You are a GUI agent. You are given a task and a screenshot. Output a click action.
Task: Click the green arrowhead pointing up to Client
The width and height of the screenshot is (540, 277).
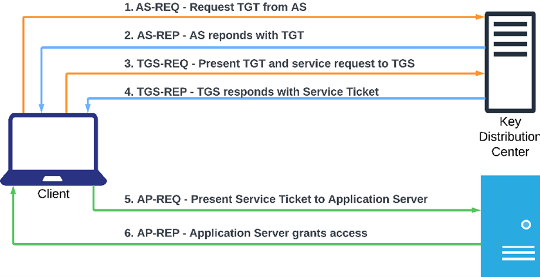click(x=13, y=191)
